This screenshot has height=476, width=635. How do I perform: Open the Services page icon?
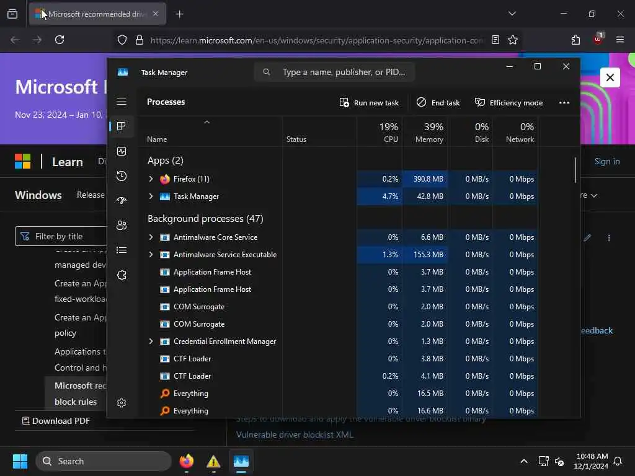(122, 275)
